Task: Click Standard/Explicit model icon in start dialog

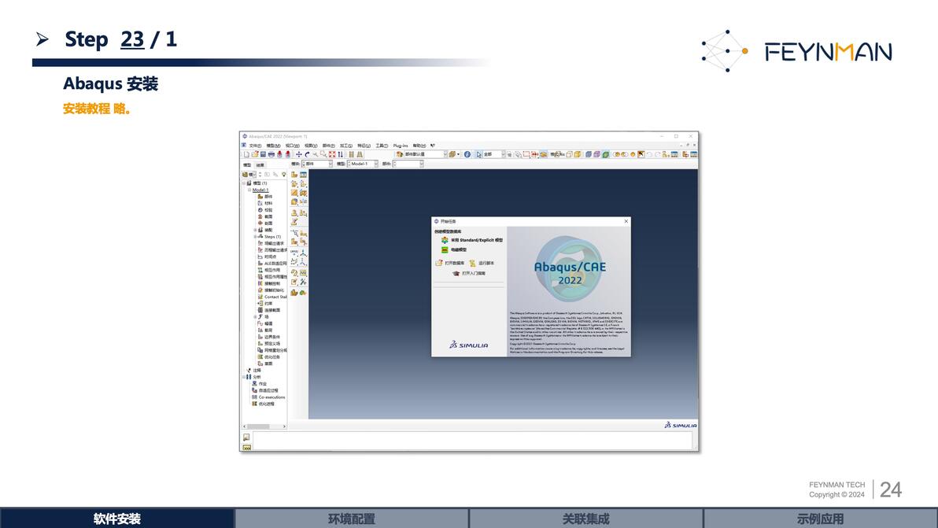Action: (x=445, y=240)
